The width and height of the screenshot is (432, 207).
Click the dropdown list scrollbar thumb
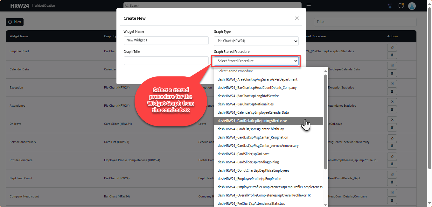point(325,121)
